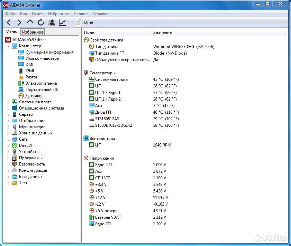Click the Поле column header
This screenshot has width=291, height=246.
click(x=89, y=32)
